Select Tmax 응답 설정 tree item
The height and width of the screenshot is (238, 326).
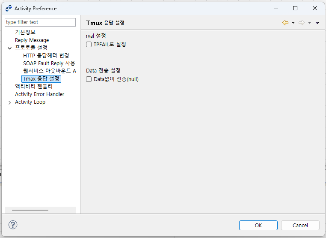[41, 79]
